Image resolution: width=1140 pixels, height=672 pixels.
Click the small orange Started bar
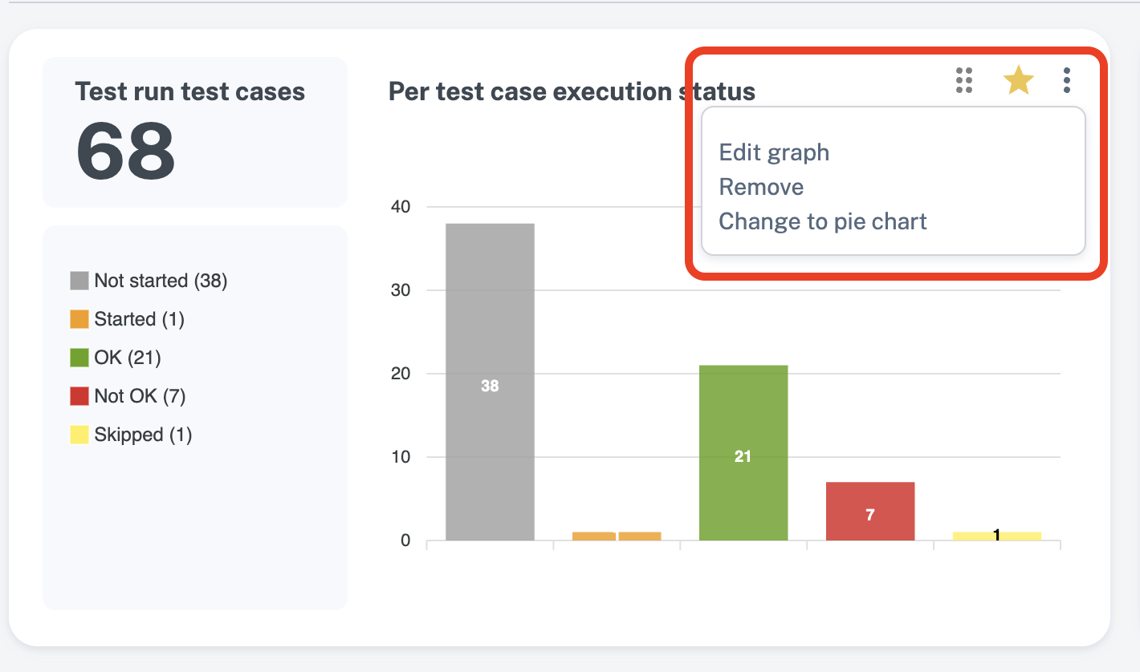tap(617, 536)
